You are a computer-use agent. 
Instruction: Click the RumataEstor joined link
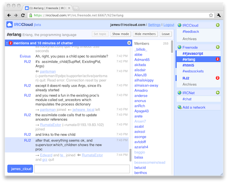coord(51,125)
